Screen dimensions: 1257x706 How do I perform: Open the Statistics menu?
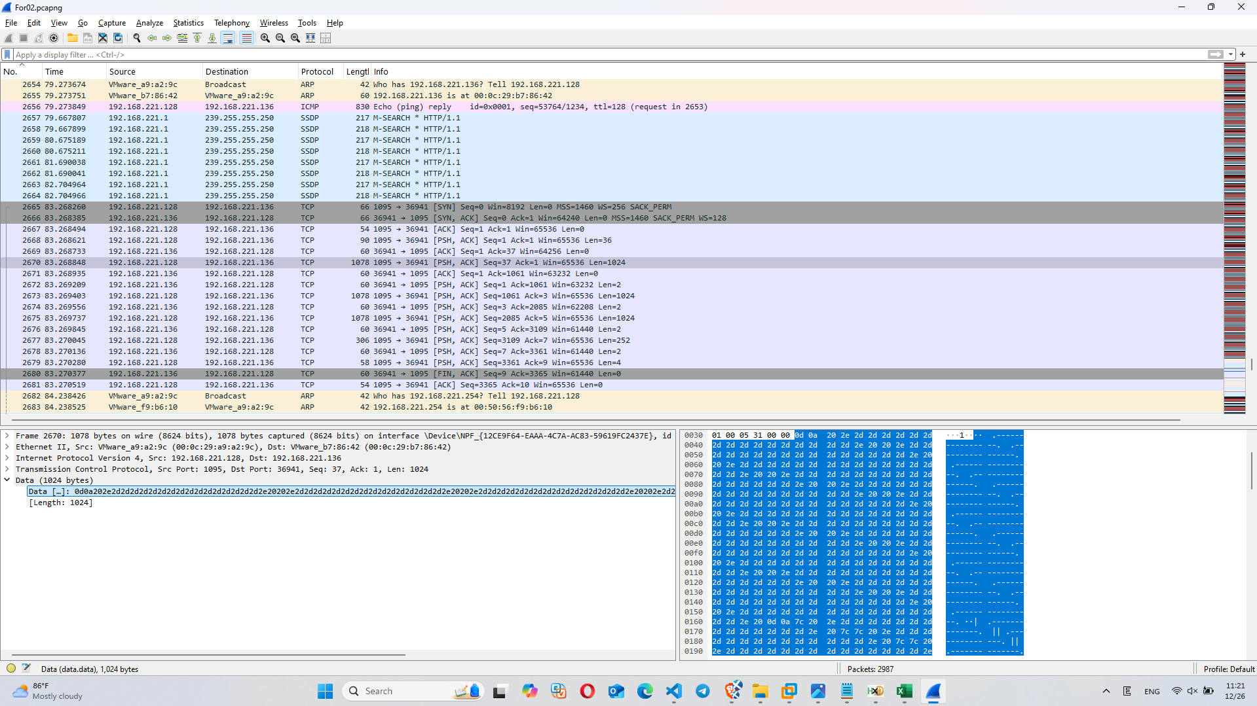(188, 22)
